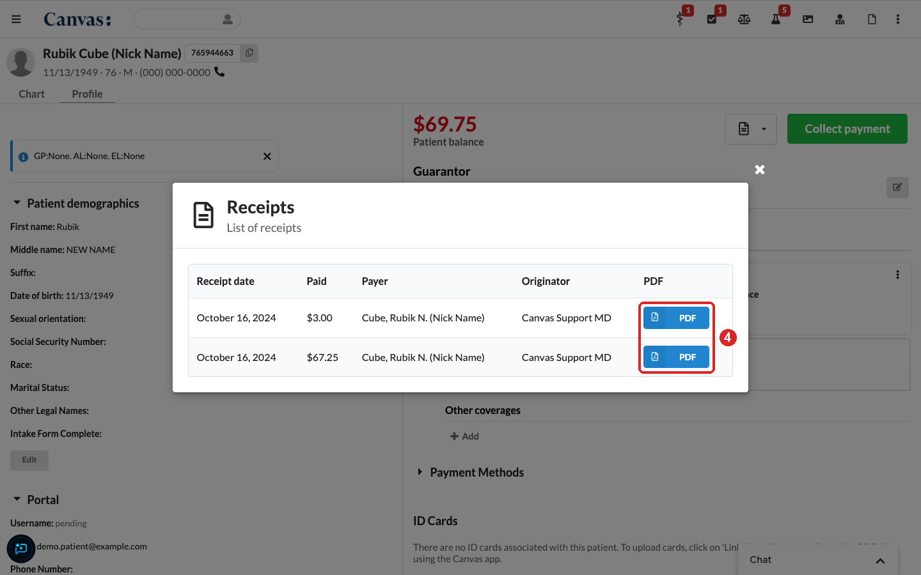The width and height of the screenshot is (921, 575).
Task: Dismiss the GP:None AL:None alert
Action: (267, 156)
